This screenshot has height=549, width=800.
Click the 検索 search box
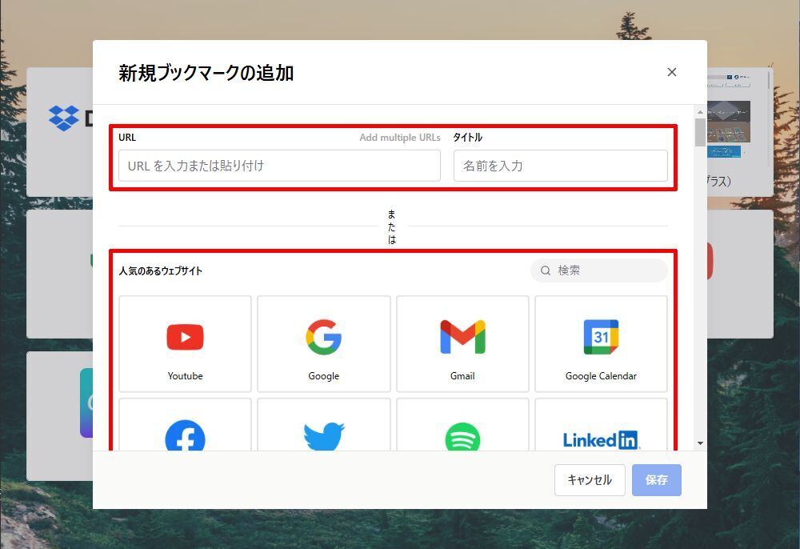pos(599,270)
